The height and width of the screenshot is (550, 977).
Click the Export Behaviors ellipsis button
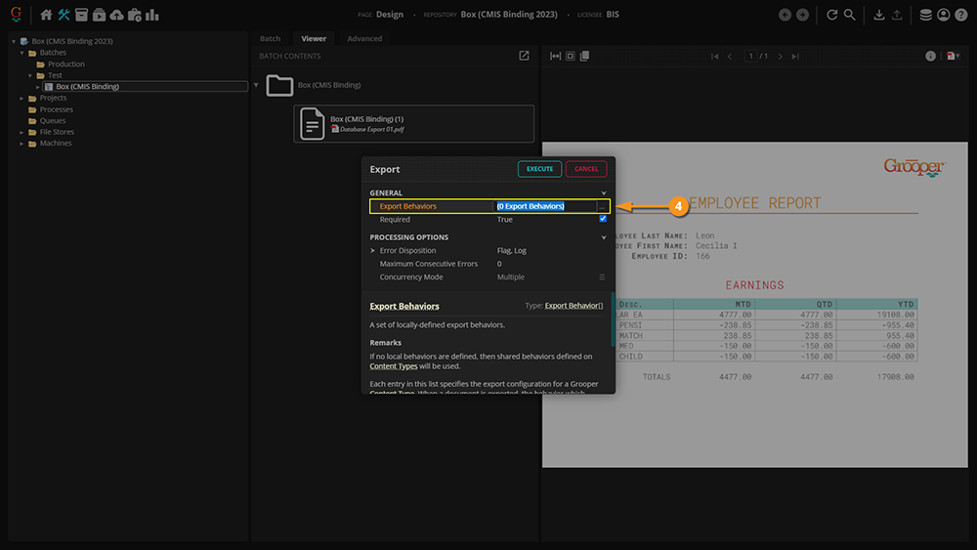602,206
